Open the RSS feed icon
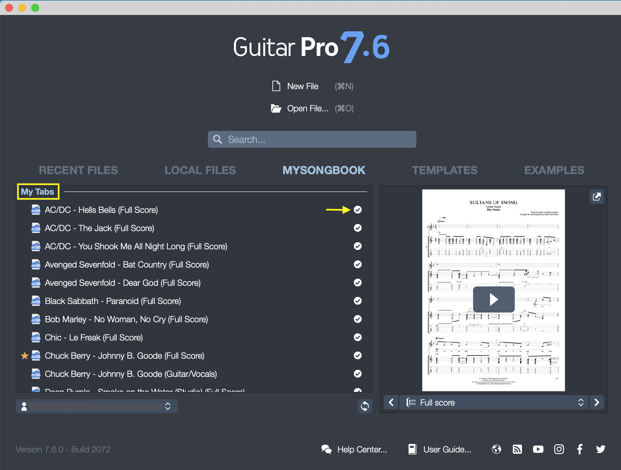 (x=517, y=449)
